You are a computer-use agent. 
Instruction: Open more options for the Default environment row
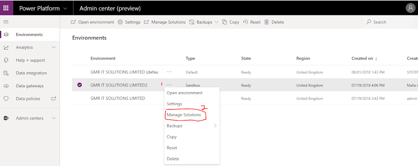tap(169, 71)
